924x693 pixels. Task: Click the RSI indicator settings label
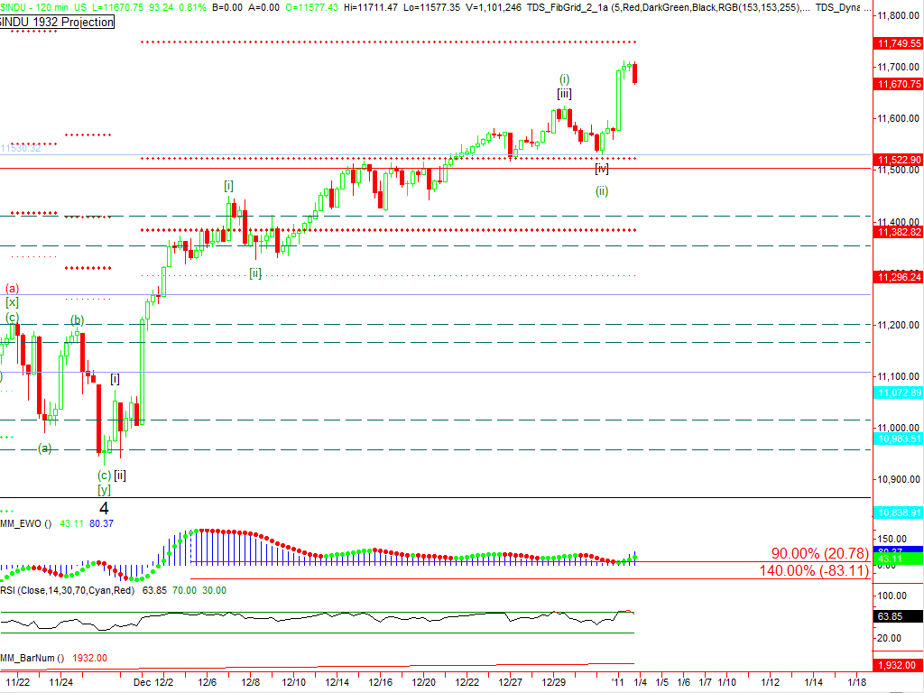pos(70,590)
